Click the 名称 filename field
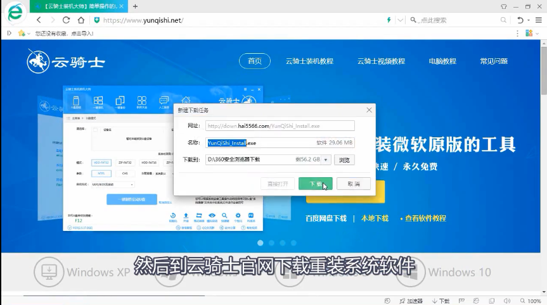547x305 pixels. 280,143
